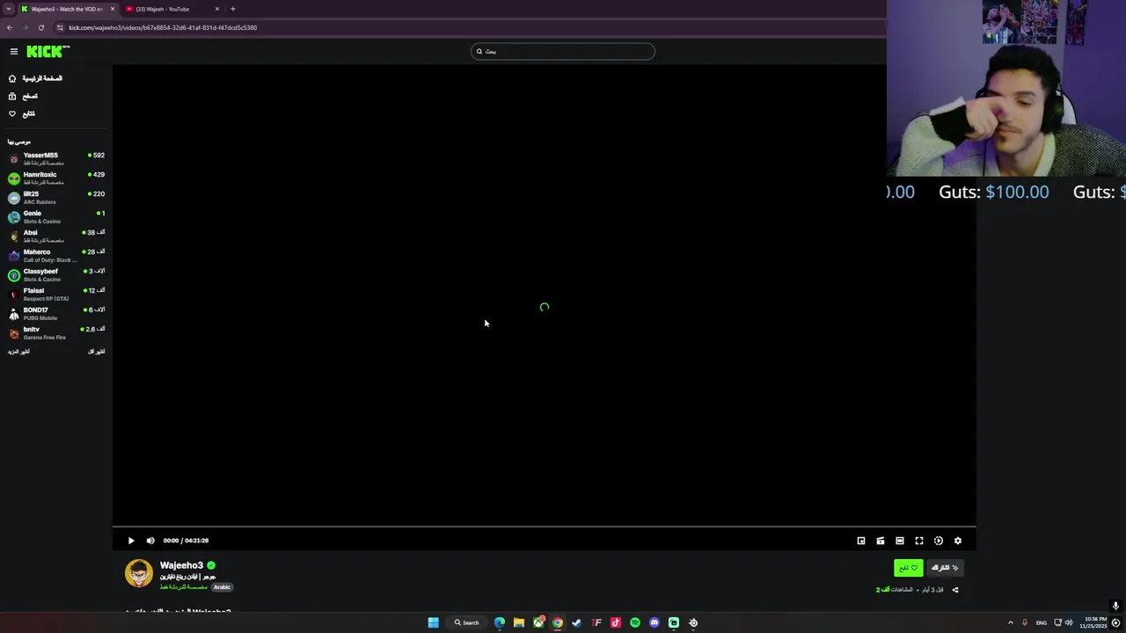
Task: Open Microsoft Edge from taskbar
Action: 500,622
